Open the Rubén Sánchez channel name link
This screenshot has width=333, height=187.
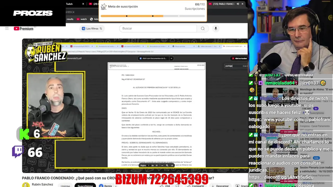pos(42,184)
